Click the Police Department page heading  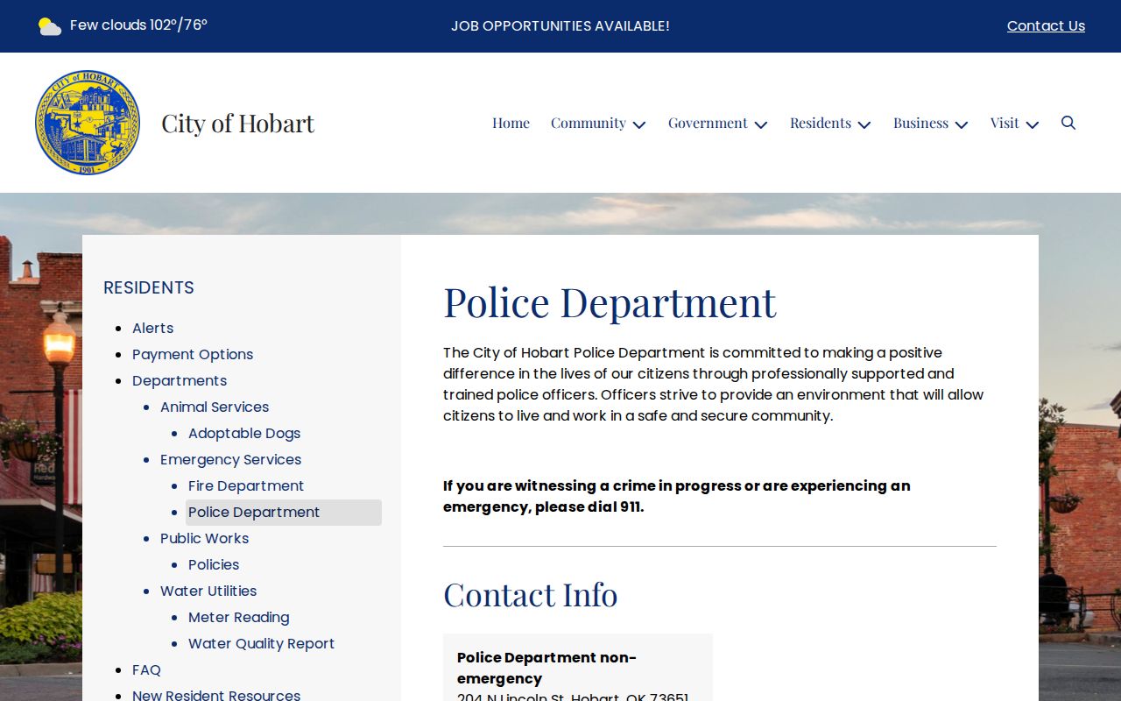coord(610,302)
